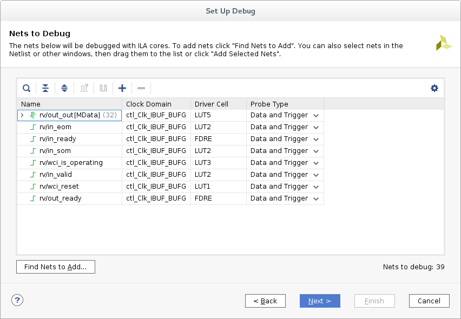The height and width of the screenshot is (319, 461).
Task: Open the table settings gear
Action: (434, 88)
